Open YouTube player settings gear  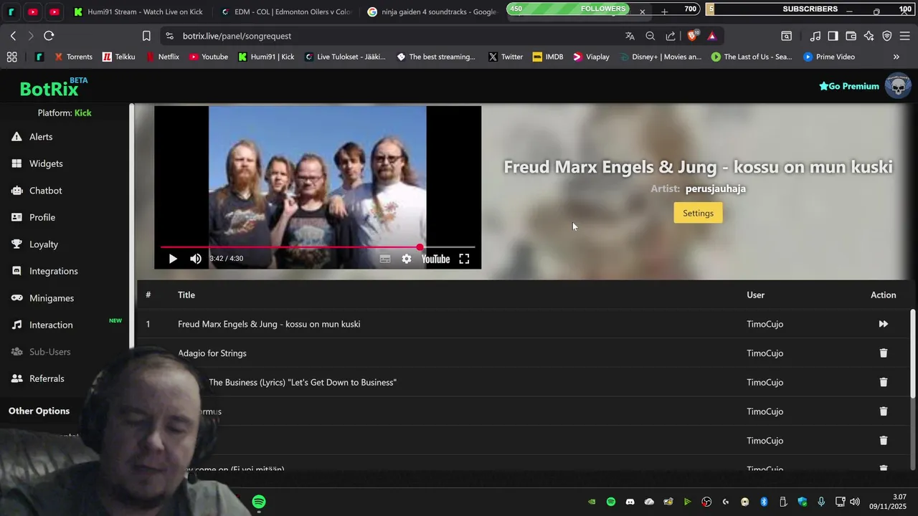click(x=407, y=259)
